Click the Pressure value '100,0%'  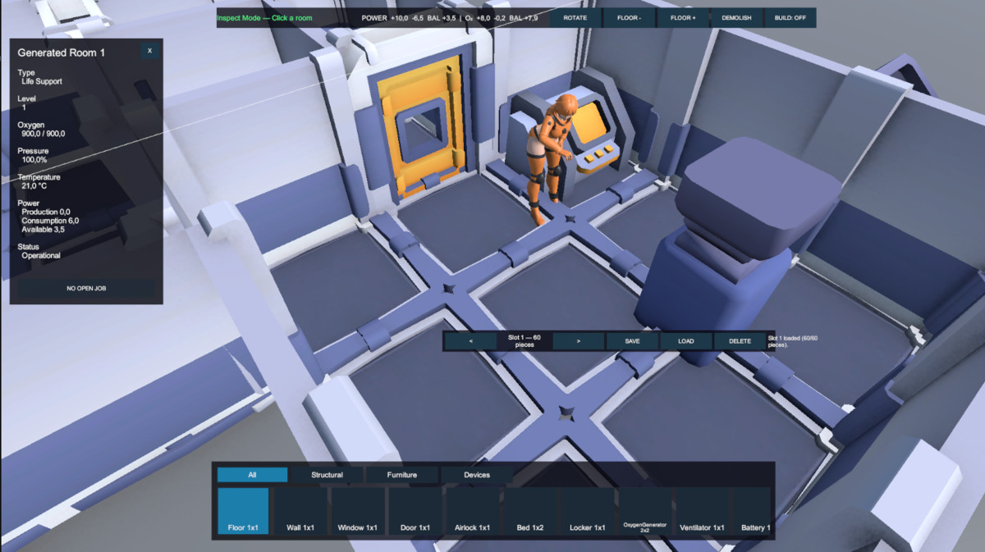(35, 160)
